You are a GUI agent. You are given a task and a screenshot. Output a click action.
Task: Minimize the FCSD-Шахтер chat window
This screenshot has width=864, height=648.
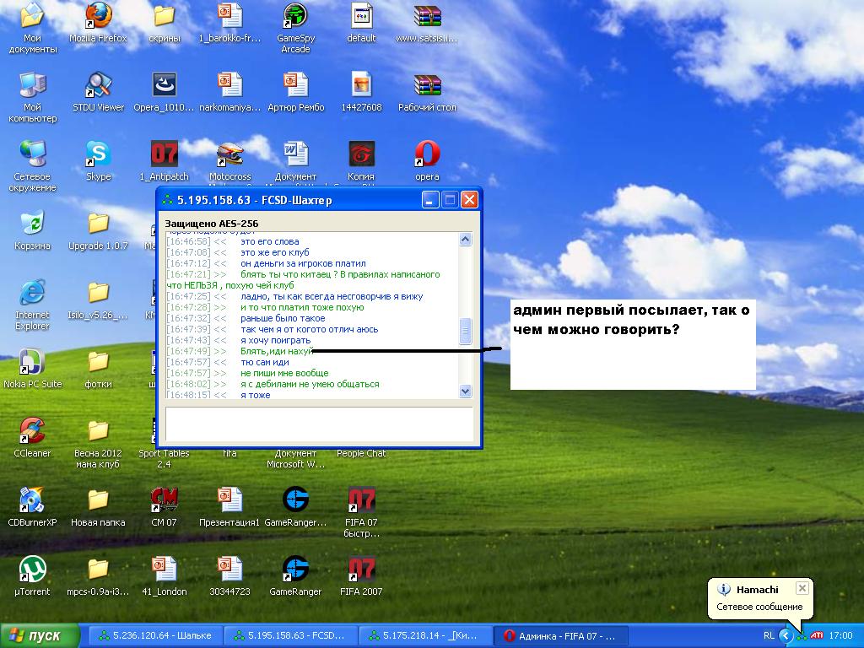430,199
